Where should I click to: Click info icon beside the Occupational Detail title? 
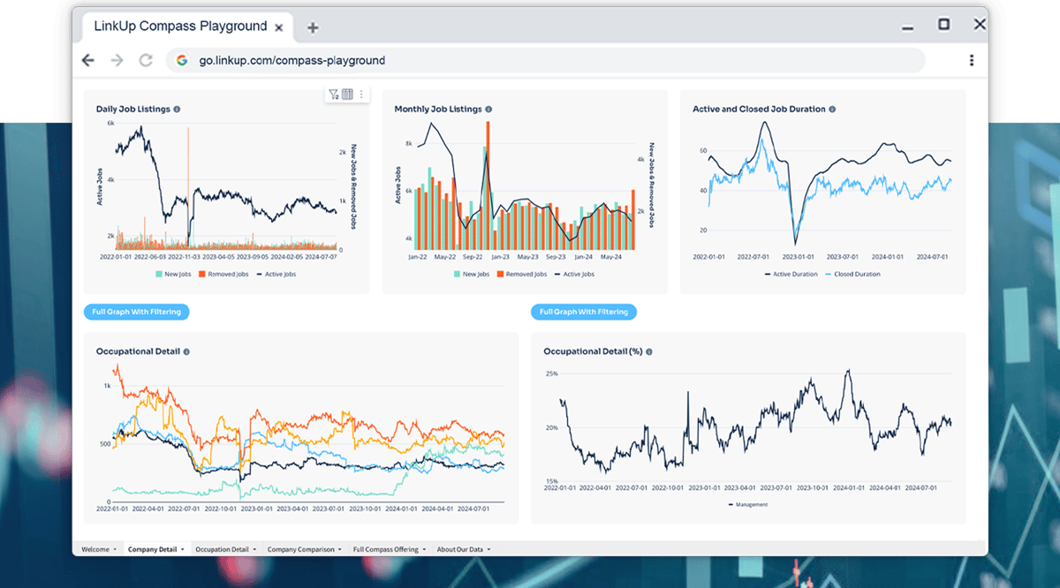coord(186,351)
